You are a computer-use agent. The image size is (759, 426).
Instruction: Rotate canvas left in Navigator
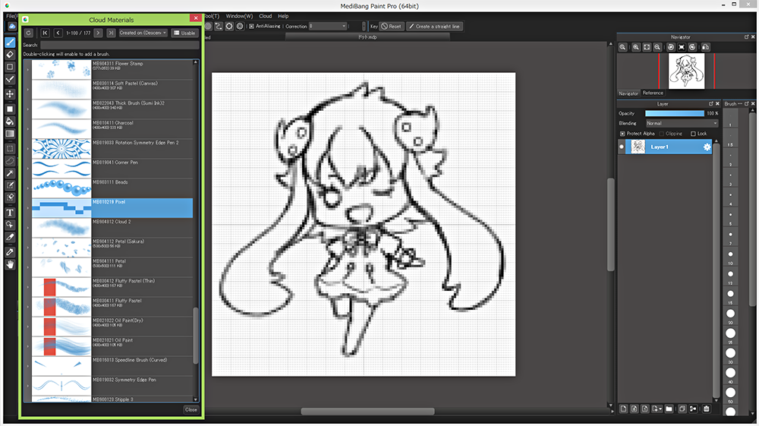(671, 47)
